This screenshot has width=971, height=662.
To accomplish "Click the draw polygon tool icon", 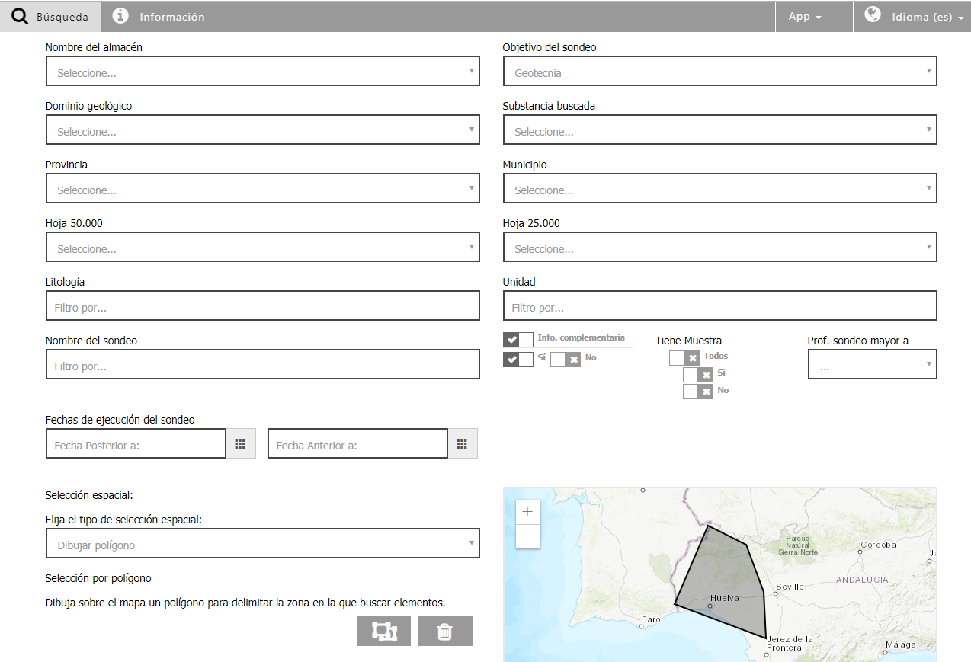I will [383, 631].
